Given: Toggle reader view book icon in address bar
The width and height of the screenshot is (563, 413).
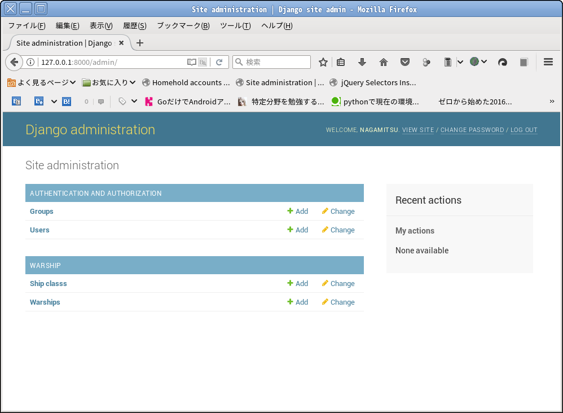Looking at the screenshot, I should pyautogui.click(x=192, y=62).
